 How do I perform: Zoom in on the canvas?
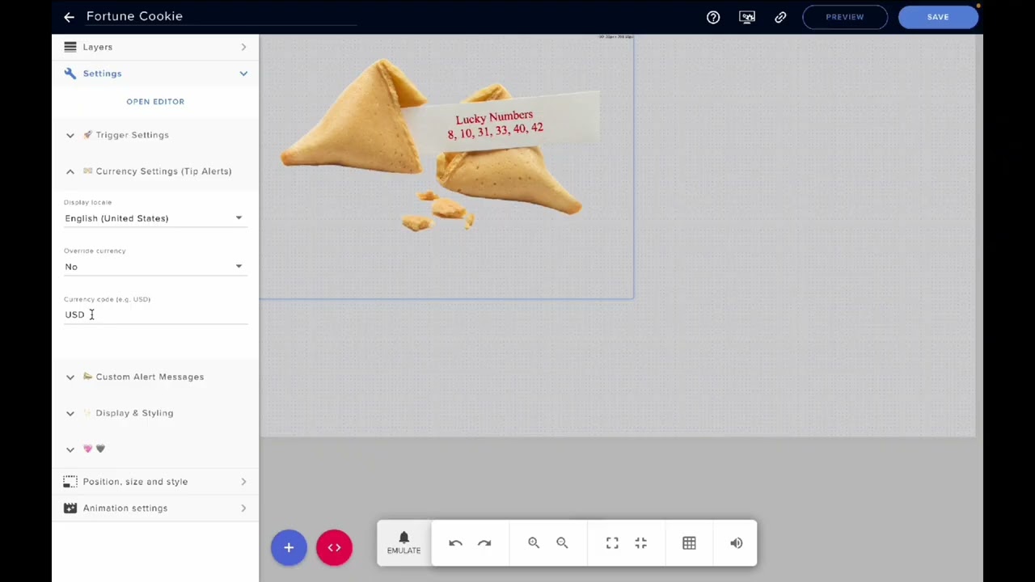[534, 543]
